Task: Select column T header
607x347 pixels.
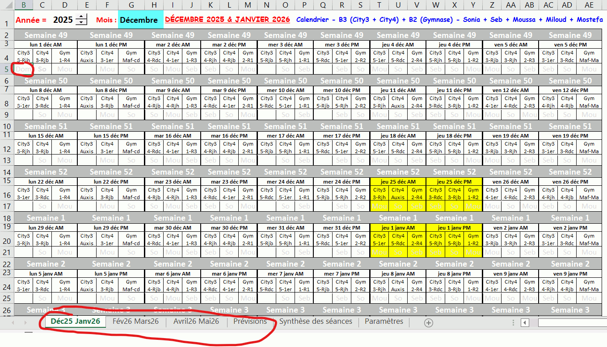Action: [x=379, y=4]
